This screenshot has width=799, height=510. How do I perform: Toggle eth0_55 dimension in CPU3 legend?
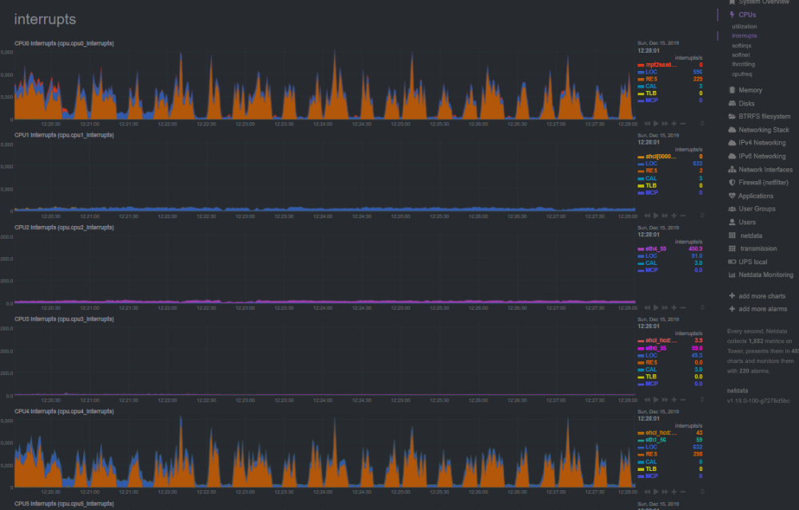[x=656, y=348]
